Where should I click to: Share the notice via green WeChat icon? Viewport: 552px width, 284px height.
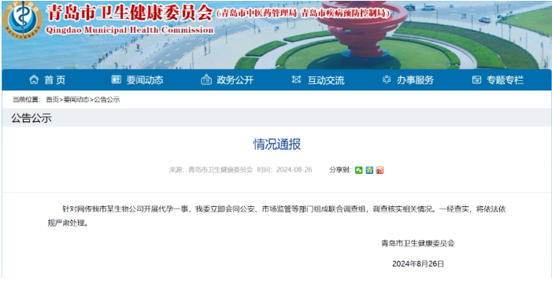point(359,171)
